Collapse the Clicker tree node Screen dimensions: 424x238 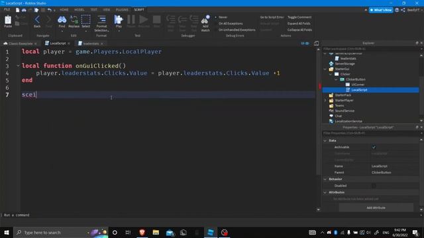(x=331, y=74)
